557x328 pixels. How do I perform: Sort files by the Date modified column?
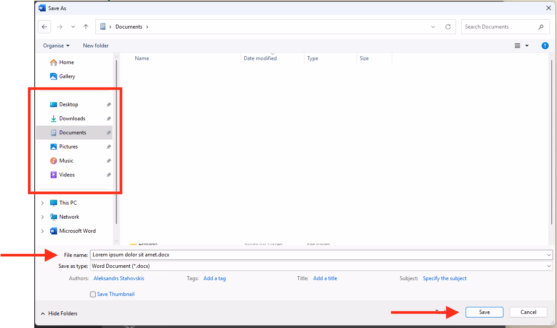pos(260,58)
